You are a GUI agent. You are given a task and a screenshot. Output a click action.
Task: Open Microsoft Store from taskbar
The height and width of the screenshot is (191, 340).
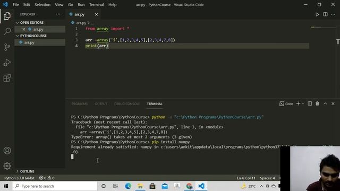click(152, 186)
